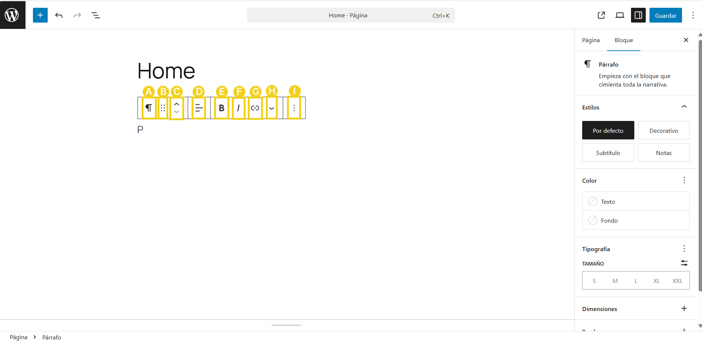The height and width of the screenshot is (341, 702).
Task: Toggle the settings sidebar panel
Action: (x=638, y=15)
